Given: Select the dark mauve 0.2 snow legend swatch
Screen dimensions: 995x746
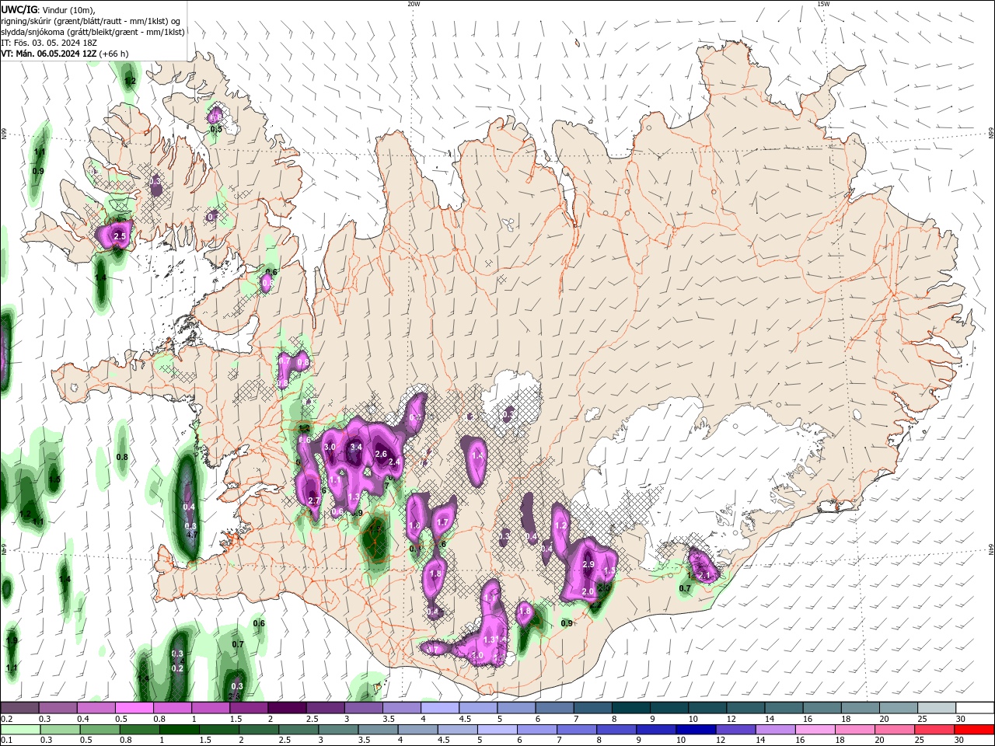Looking at the screenshot, I should 19,708.
